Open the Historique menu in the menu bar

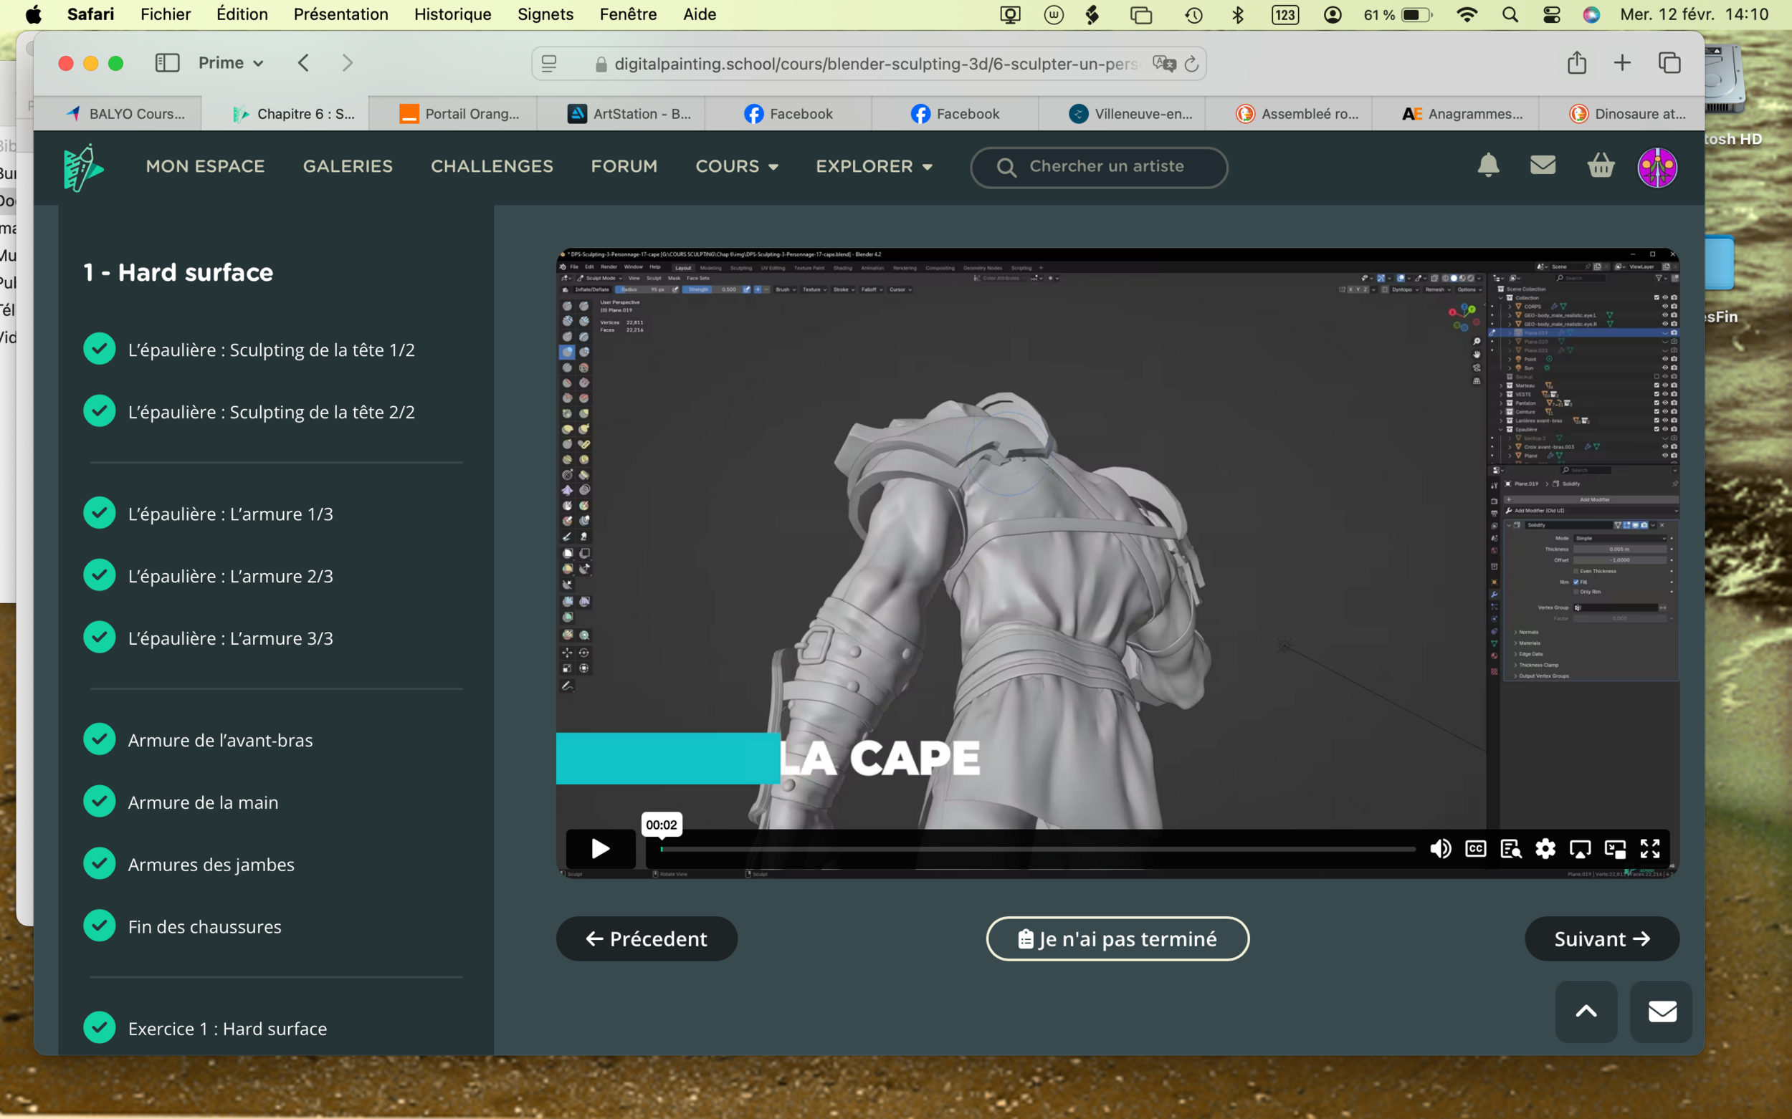(452, 14)
